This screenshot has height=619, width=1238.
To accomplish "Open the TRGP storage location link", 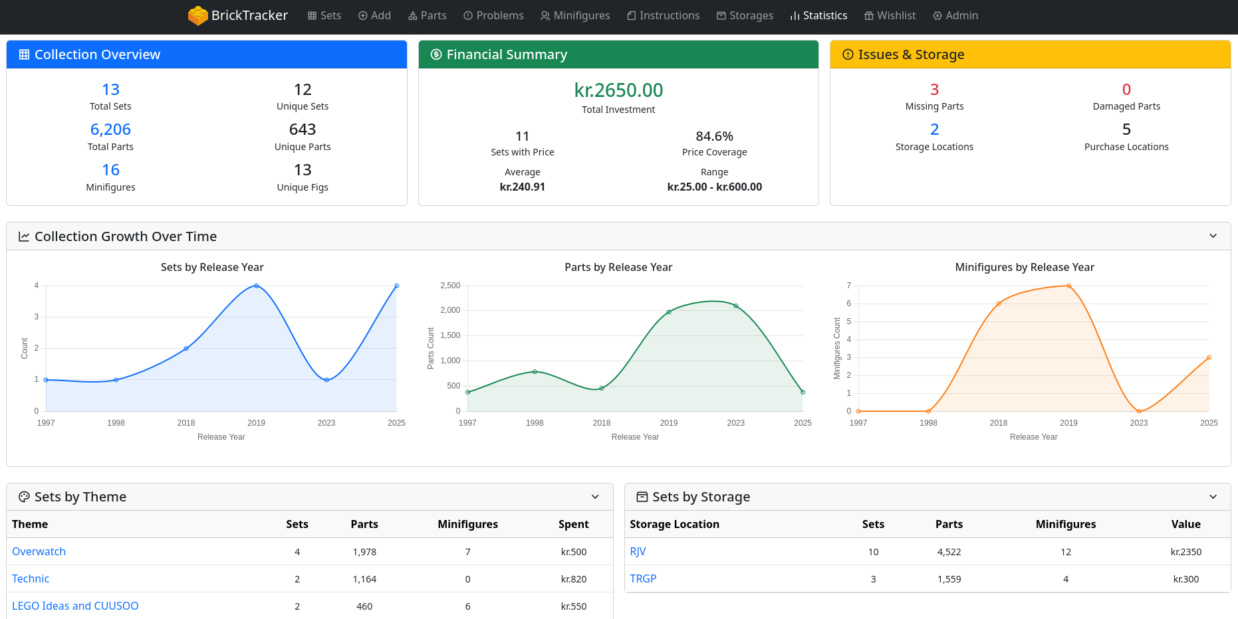I will click(x=643, y=578).
